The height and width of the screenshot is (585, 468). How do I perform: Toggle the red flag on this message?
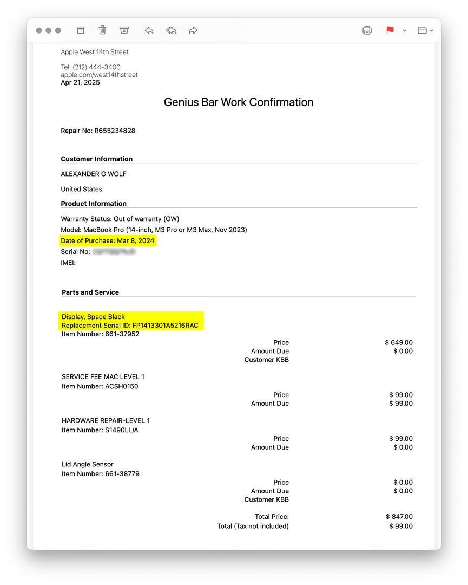pyautogui.click(x=390, y=30)
